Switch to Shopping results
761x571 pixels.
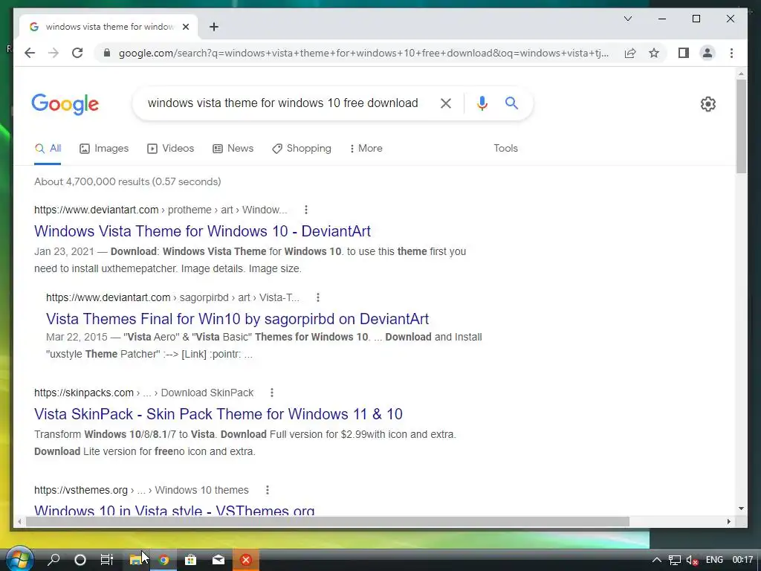(x=302, y=148)
